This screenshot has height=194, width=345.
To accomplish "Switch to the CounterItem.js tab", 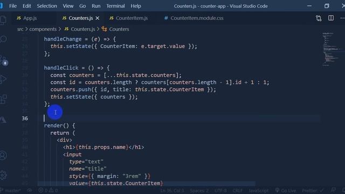I will (129, 18).
